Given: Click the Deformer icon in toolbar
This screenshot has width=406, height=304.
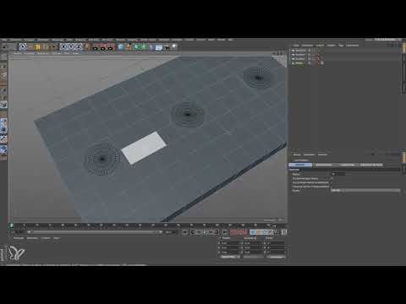Looking at the screenshot, I should (x=151, y=46).
